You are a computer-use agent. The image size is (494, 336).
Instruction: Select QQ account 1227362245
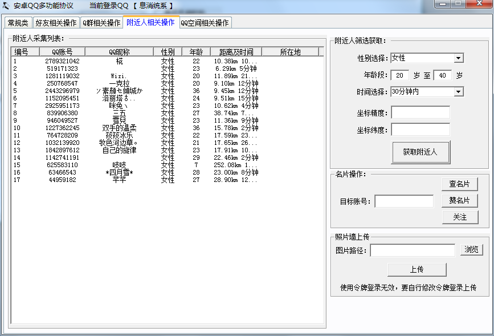pyautogui.click(x=62, y=128)
